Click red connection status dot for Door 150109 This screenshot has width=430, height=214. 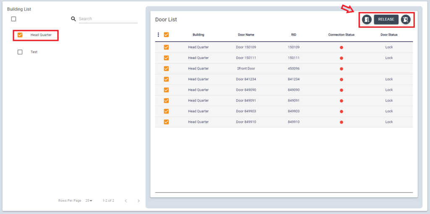(341, 48)
